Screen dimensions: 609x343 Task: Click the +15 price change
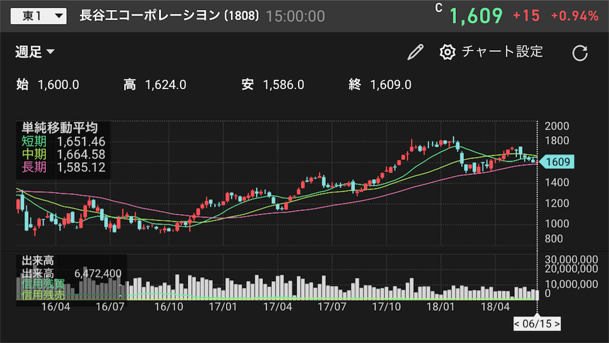coord(526,16)
